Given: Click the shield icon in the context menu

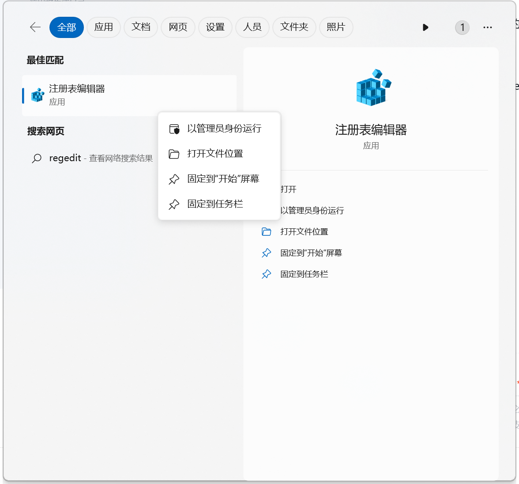Looking at the screenshot, I should (174, 129).
